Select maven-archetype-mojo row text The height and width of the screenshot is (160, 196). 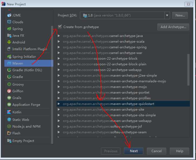[105, 87]
